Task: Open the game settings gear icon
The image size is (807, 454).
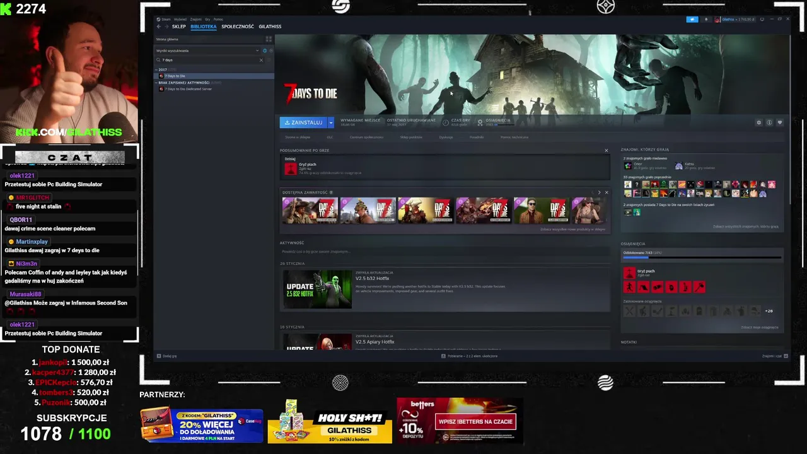Action: coord(758,122)
